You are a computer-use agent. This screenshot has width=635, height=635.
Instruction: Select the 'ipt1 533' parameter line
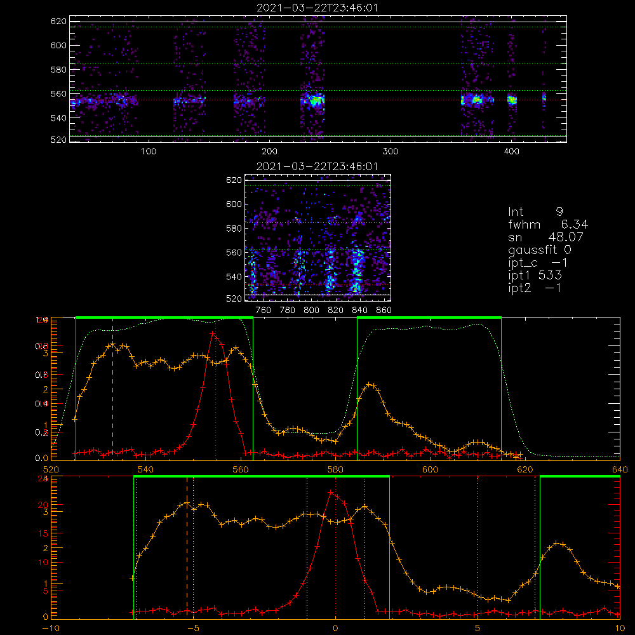535,276
